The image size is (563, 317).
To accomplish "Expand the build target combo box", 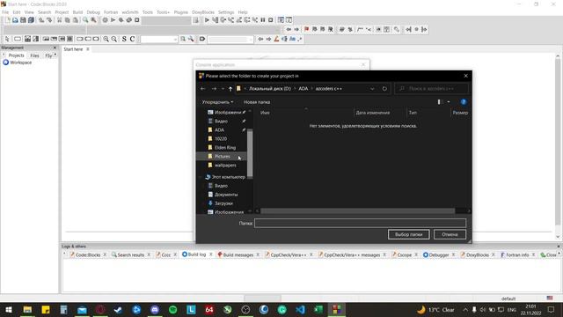I will coord(167,20).
